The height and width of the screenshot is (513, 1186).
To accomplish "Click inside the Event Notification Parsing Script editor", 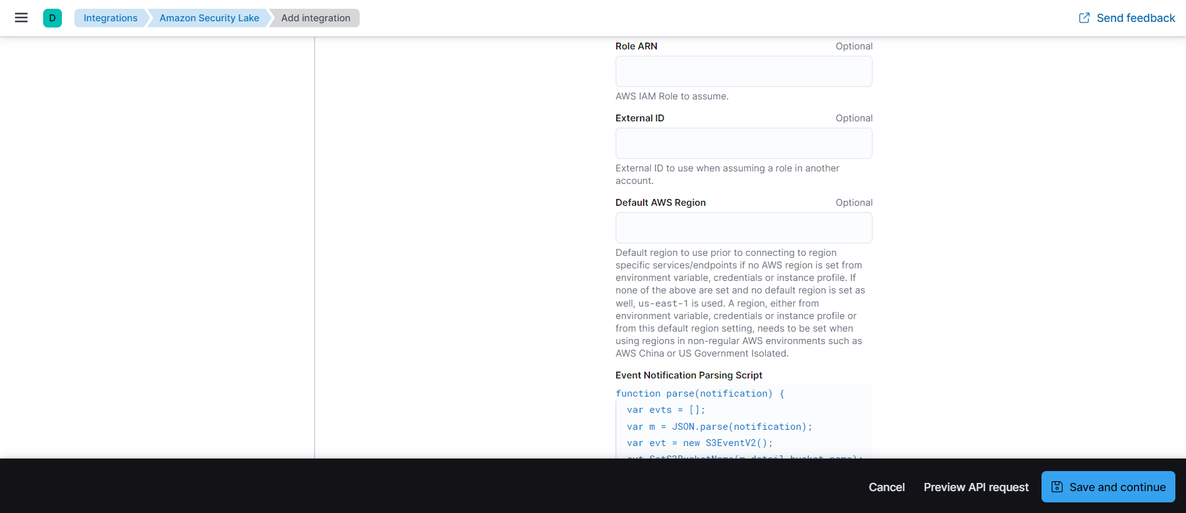I will tap(743, 419).
